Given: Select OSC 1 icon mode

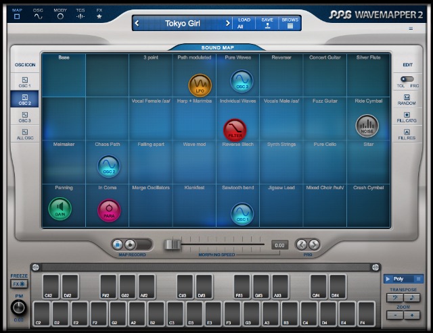Looking at the screenshot, I should [24, 82].
